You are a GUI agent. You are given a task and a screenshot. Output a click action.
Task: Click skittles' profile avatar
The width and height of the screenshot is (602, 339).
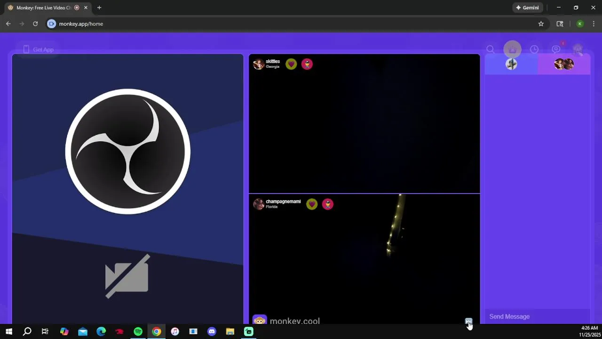pos(259,64)
